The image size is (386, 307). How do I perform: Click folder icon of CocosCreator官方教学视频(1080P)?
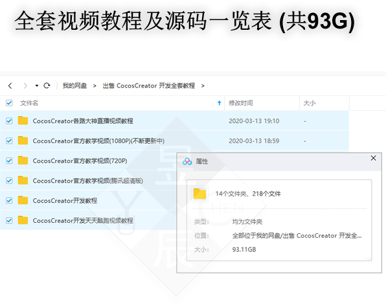[23, 141]
